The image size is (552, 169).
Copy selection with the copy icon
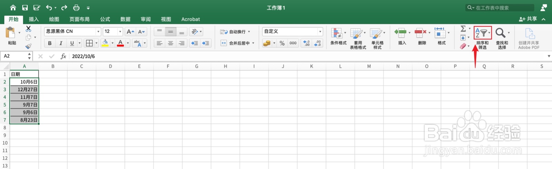[x=28, y=37]
